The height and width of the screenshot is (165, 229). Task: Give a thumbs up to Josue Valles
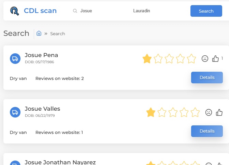[219, 112]
